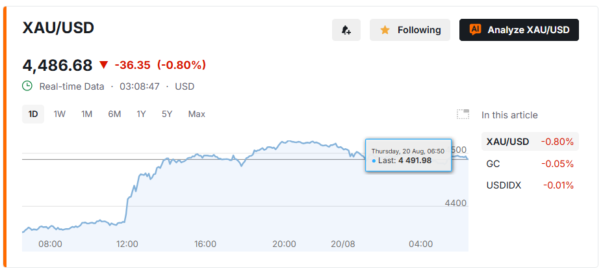
Task: Click the orange star Following icon
Action: point(385,30)
